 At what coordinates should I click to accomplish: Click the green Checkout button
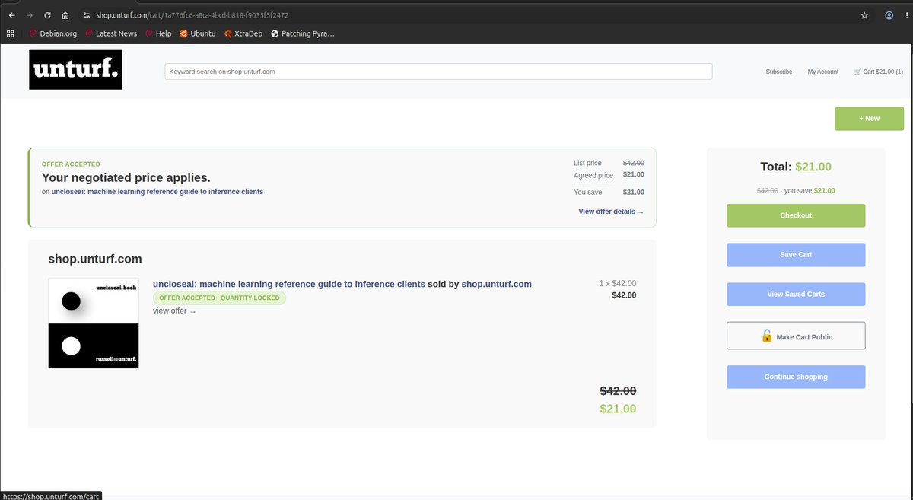pyautogui.click(x=796, y=215)
